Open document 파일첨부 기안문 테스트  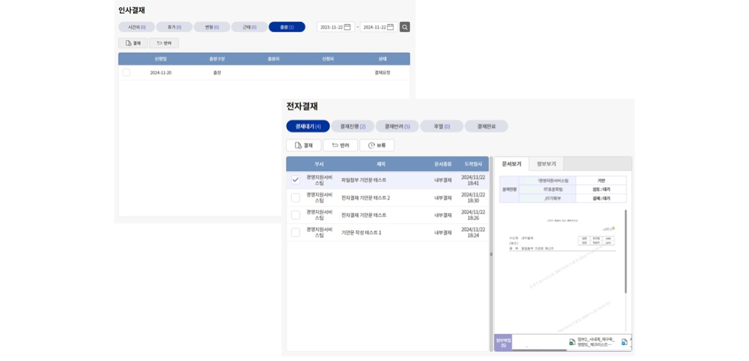tap(364, 180)
